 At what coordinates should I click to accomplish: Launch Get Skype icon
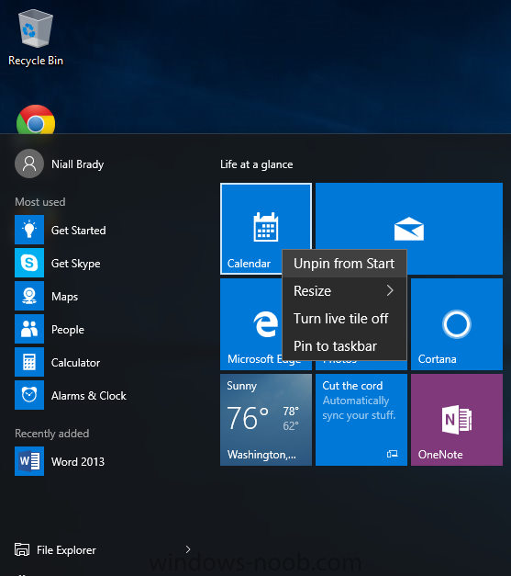click(29, 263)
